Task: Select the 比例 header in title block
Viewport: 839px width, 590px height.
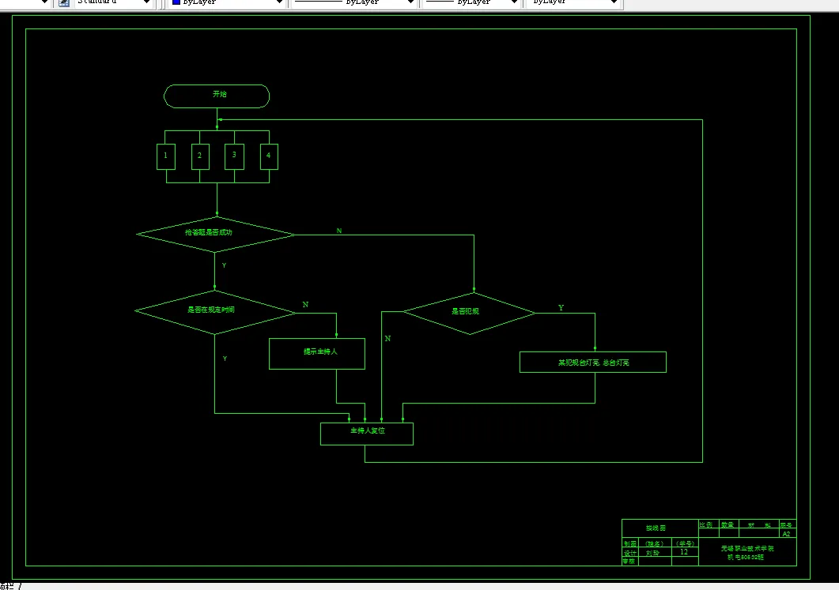Action: [x=706, y=524]
